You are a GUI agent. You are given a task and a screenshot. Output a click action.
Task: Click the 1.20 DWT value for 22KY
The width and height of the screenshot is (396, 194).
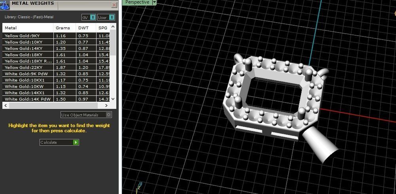coord(86,67)
